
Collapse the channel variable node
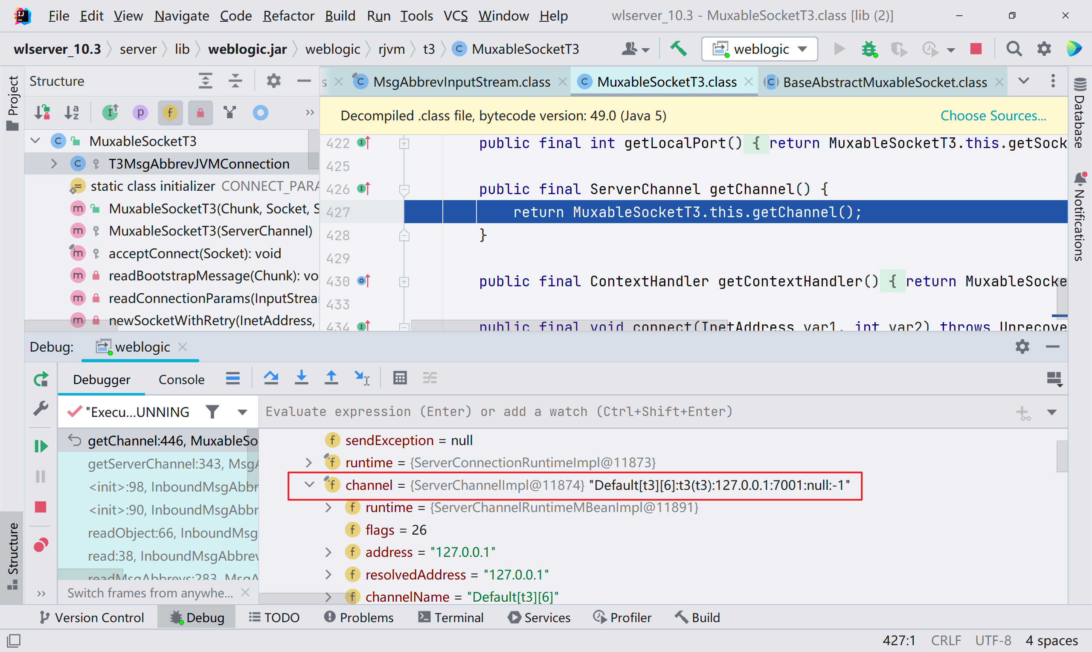tap(309, 485)
